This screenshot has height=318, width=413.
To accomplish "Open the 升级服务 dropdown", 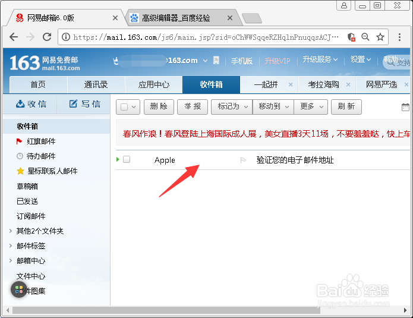I will pyautogui.click(x=320, y=59).
